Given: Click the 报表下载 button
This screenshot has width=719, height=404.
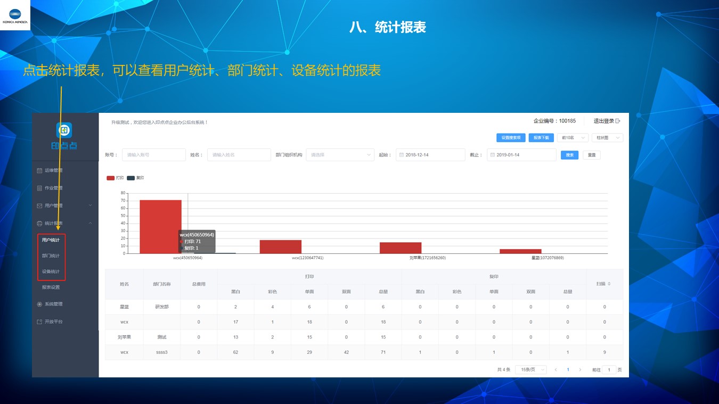Looking at the screenshot, I should click(x=541, y=138).
